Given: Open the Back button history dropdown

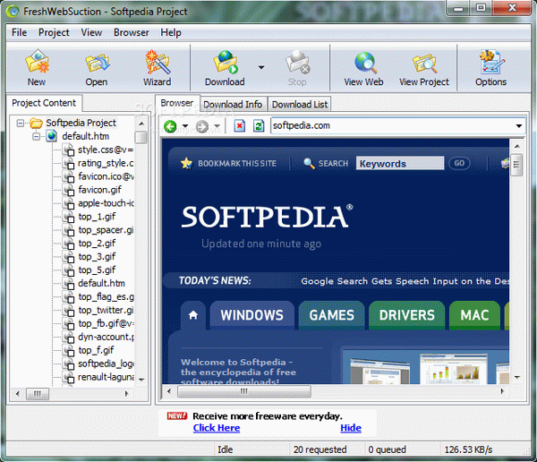Looking at the screenshot, I should pyautogui.click(x=185, y=126).
